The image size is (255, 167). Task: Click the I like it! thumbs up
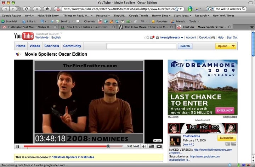[29, 21]
